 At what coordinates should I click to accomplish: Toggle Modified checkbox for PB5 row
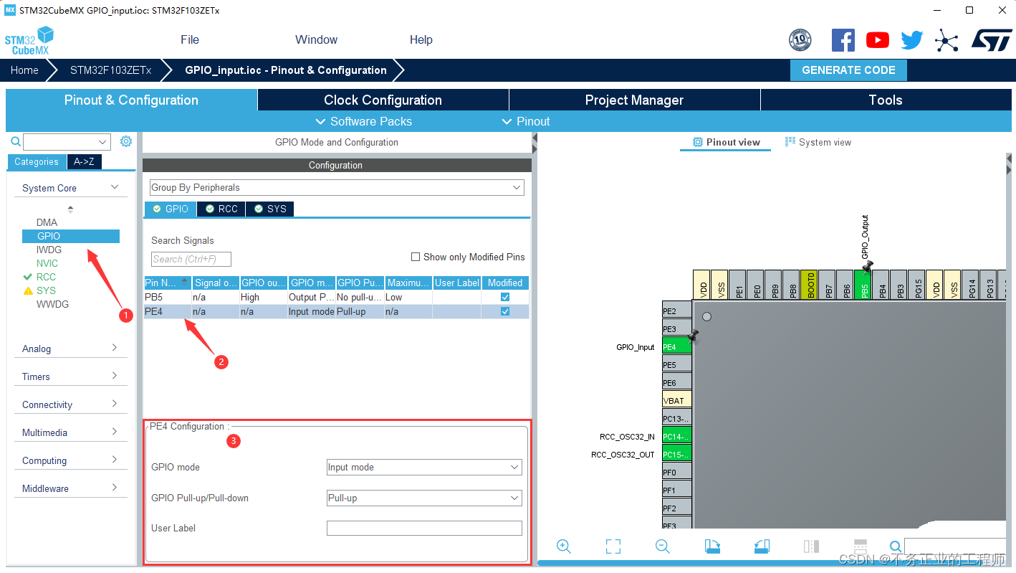[505, 297]
